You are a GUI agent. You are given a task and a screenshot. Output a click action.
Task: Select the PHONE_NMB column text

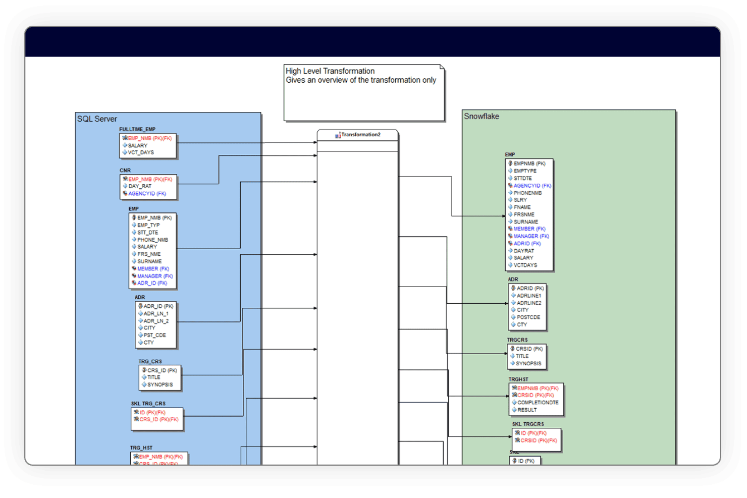tap(152, 240)
